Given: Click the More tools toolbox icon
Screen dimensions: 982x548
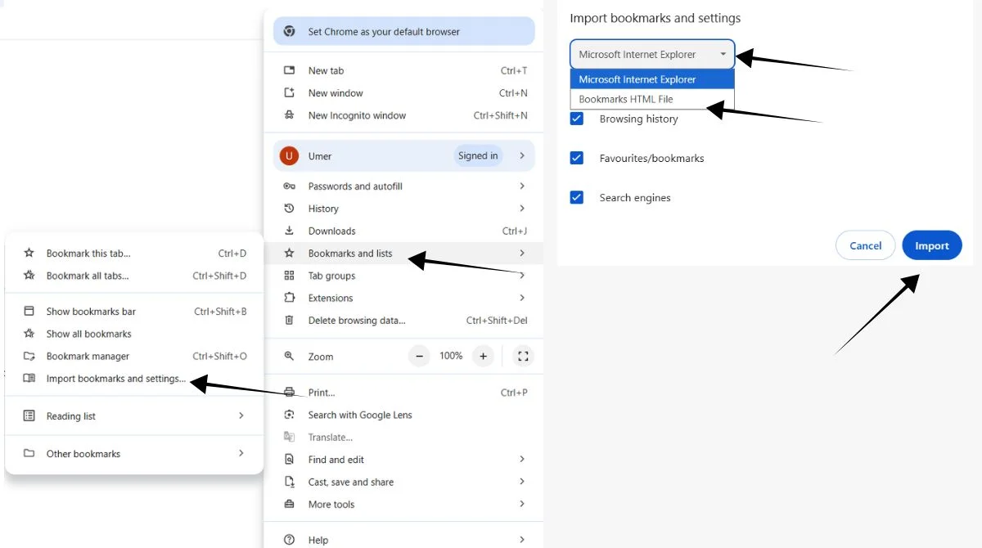Looking at the screenshot, I should click(289, 505).
